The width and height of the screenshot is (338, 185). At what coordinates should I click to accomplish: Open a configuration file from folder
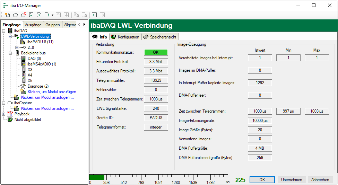pos(15,15)
